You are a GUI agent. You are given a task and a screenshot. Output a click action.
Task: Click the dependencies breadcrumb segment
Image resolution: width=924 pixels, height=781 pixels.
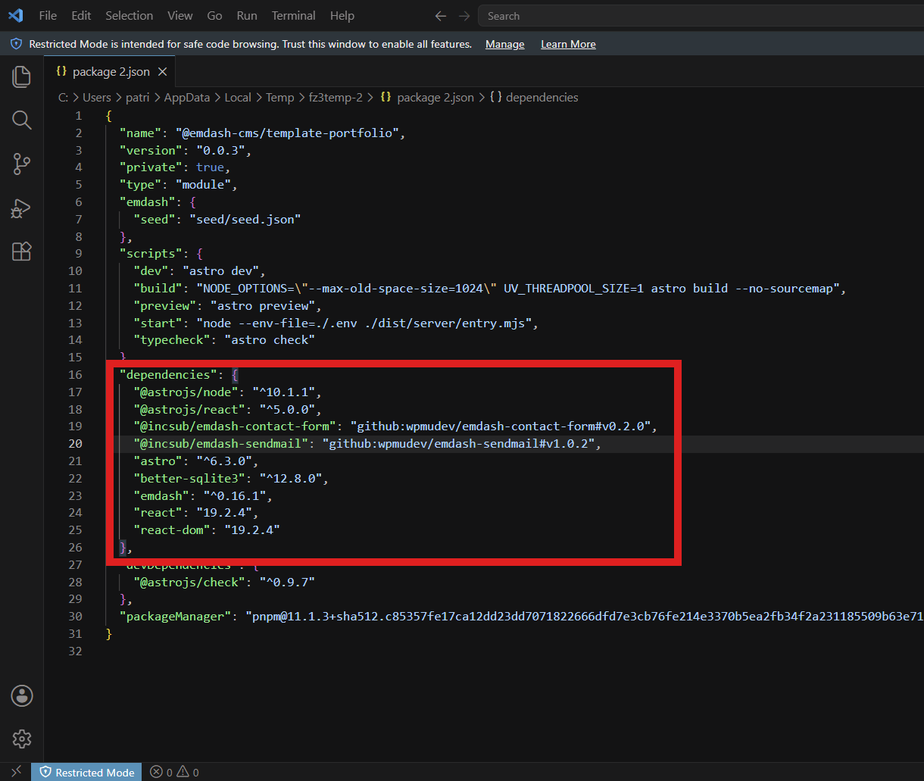(x=535, y=98)
